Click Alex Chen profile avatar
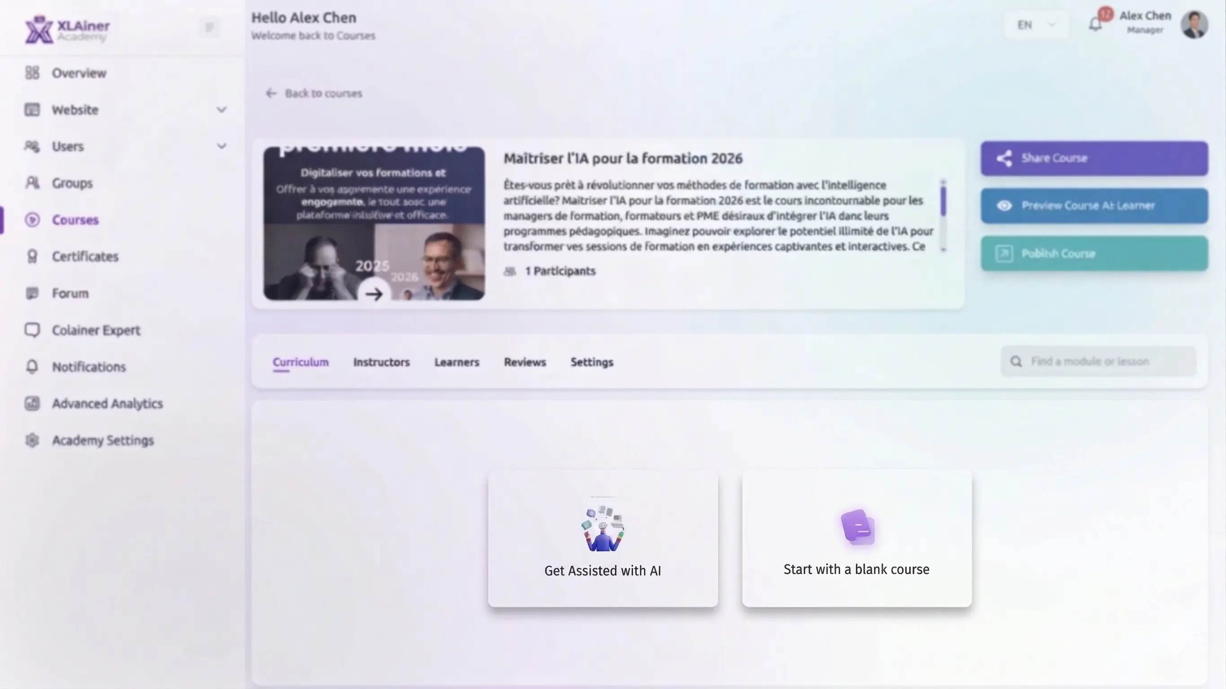The image size is (1226, 689). 1194,25
